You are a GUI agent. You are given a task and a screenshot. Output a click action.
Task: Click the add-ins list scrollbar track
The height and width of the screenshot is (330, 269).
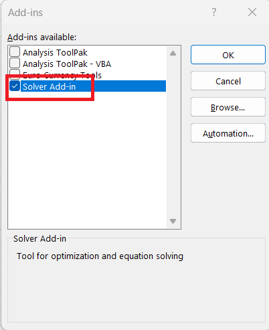[x=173, y=137]
